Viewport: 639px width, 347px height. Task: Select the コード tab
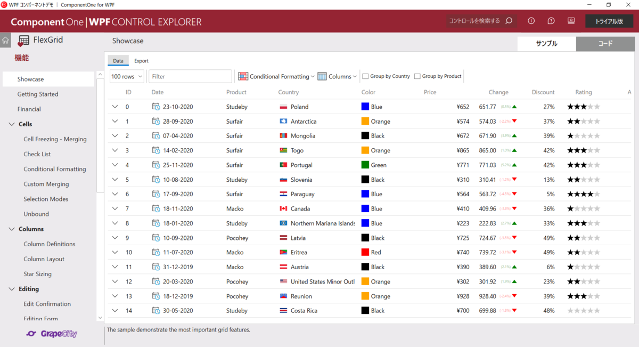point(605,44)
